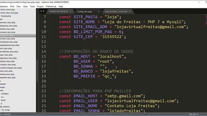Open the Find menu
This screenshot has width=207, height=116.
pyautogui.click(x=12, y=6)
